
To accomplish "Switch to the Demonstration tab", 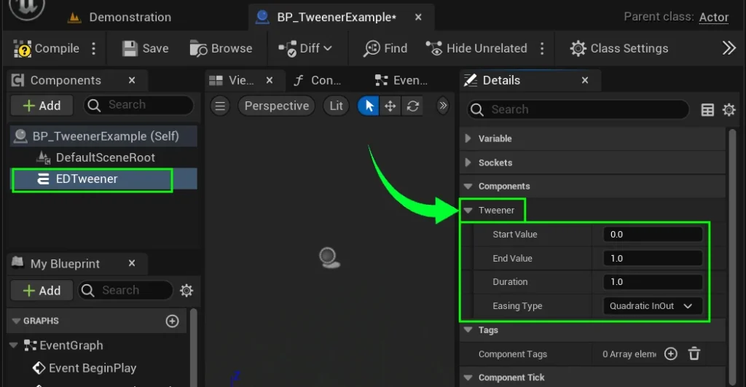I will (x=120, y=17).
